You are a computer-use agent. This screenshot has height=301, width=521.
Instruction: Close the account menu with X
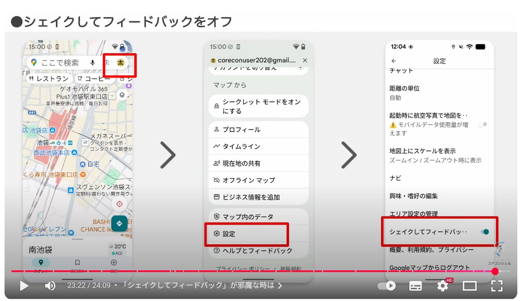point(305,60)
